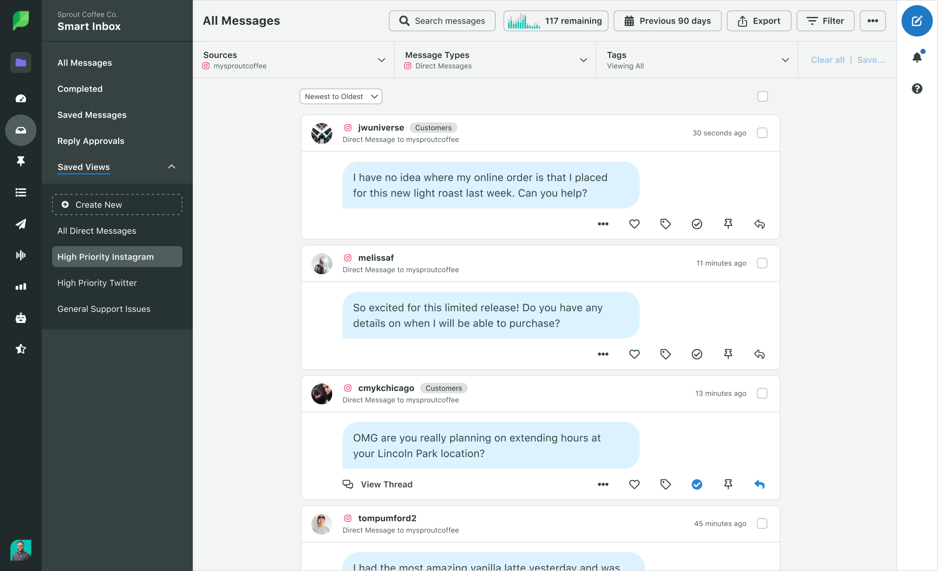Toggle checkbox on melissaf message
This screenshot has width=938, height=571.
point(763,263)
